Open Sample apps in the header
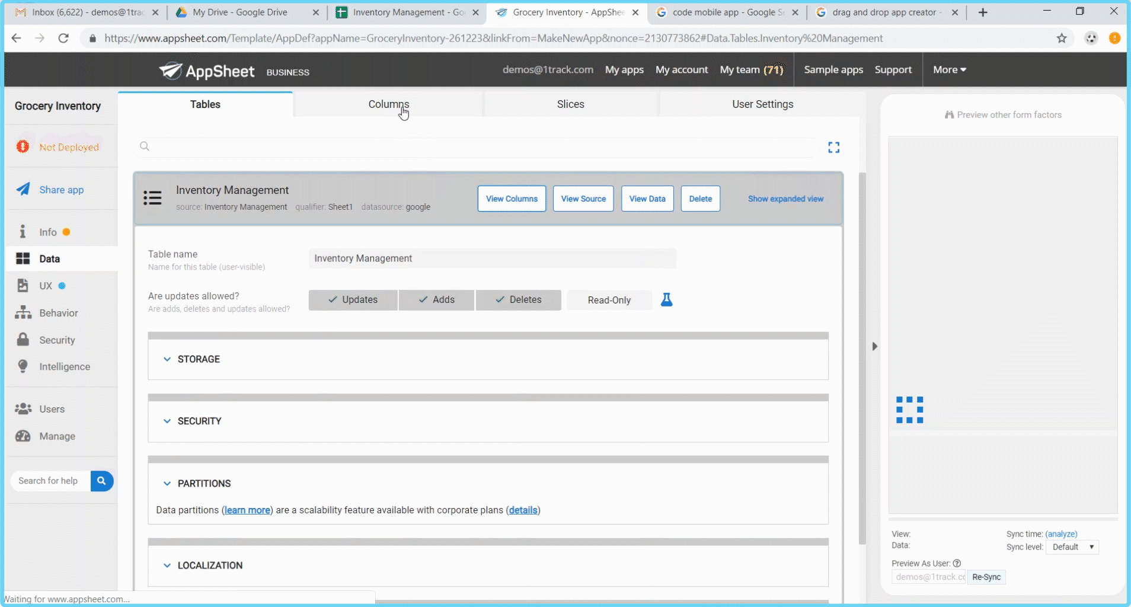The height and width of the screenshot is (607, 1131). (833, 69)
